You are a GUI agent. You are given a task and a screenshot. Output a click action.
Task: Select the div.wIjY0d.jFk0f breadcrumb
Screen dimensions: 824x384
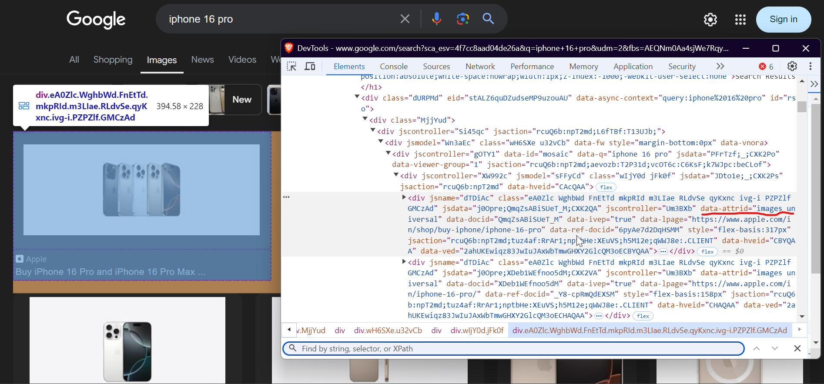[477, 331]
